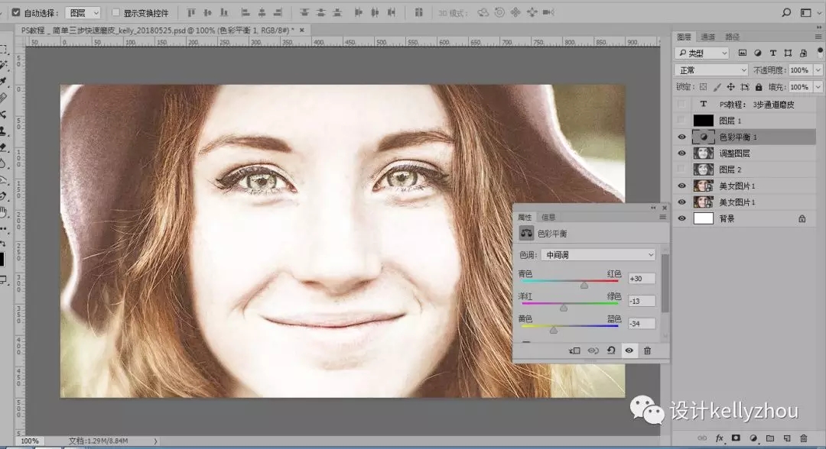Open the 色调 中间调 dropdown
The height and width of the screenshot is (449, 826).
(x=598, y=254)
